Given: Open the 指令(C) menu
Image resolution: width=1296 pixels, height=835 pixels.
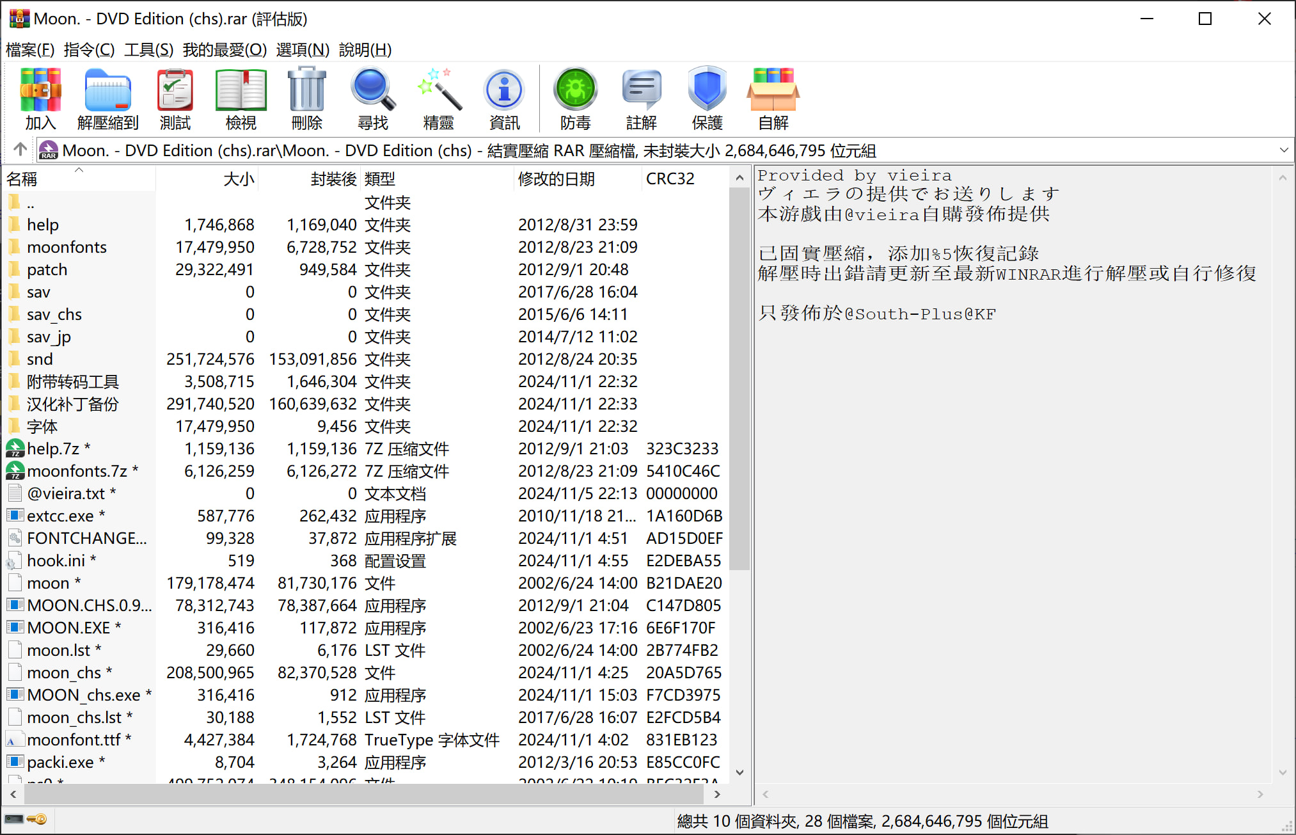Looking at the screenshot, I should [89, 49].
